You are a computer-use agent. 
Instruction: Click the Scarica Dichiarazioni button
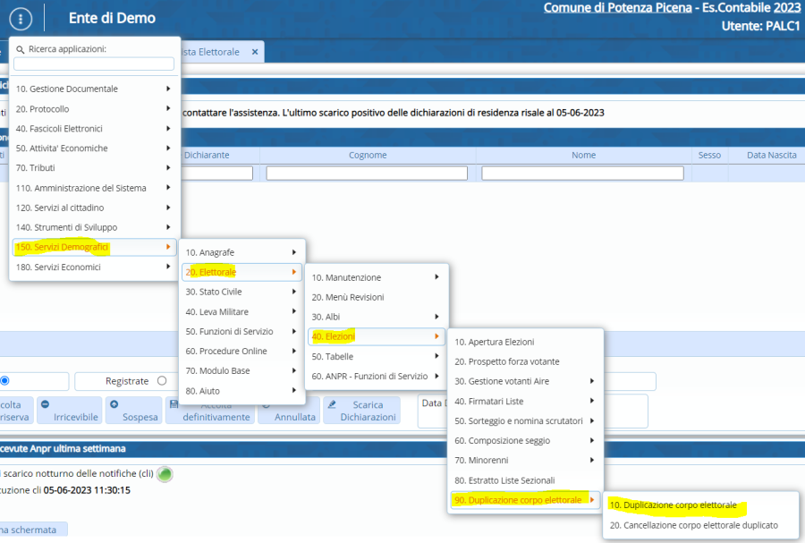[x=361, y=411]
